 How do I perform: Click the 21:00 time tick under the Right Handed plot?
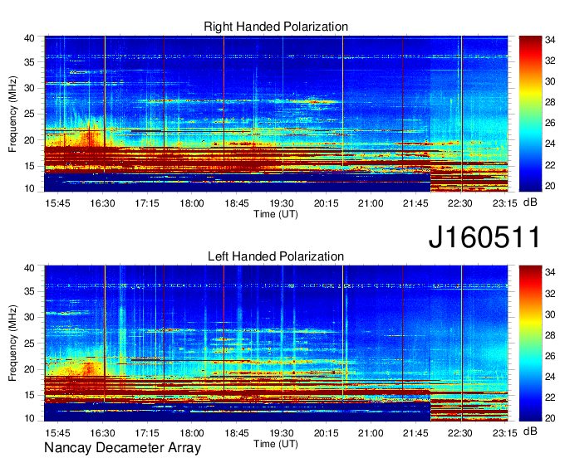[371, 203]
